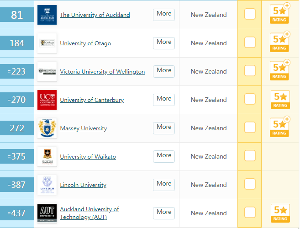Expand More for University of Otago
The width and height of the screenshot is (300, 229).
click(x=164, y=43)
